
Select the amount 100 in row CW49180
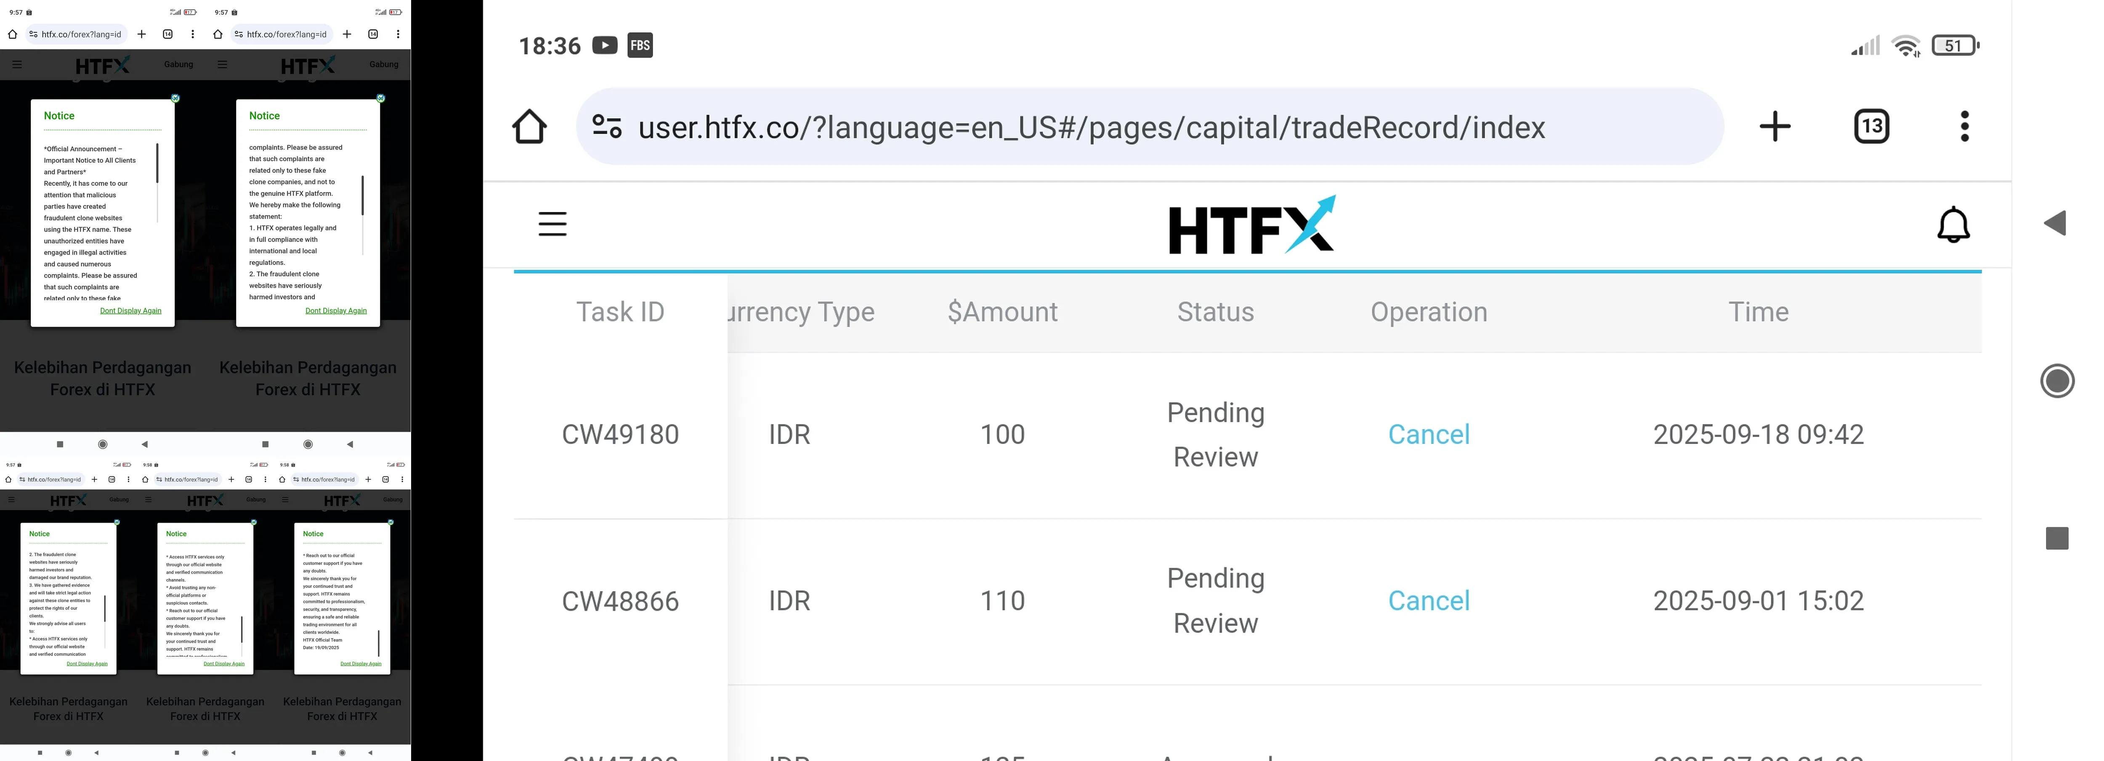point(1002,435)
